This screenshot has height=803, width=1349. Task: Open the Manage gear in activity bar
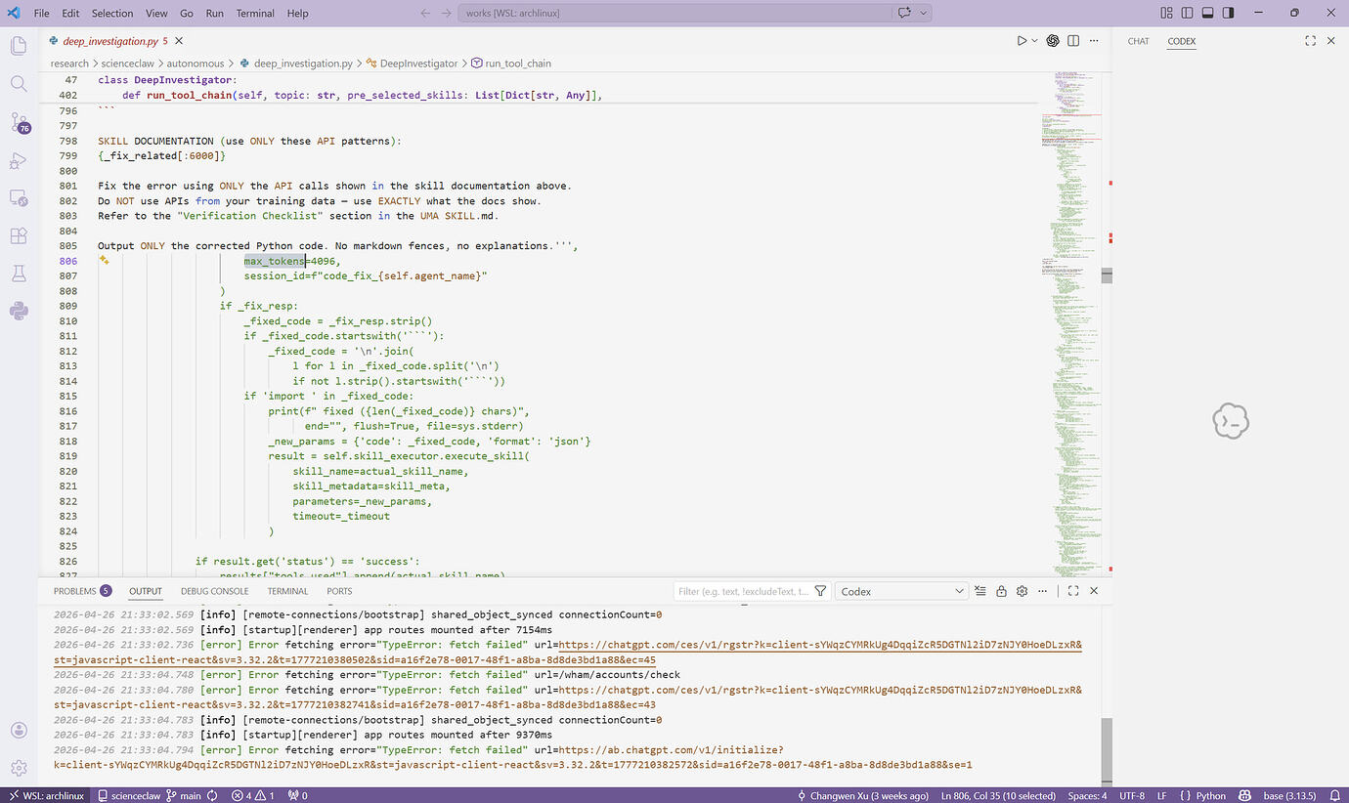pos(19,768)
